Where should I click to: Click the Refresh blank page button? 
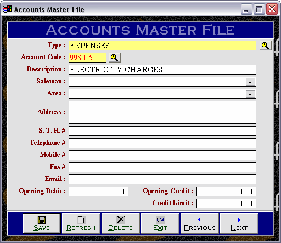coord(81,223)
